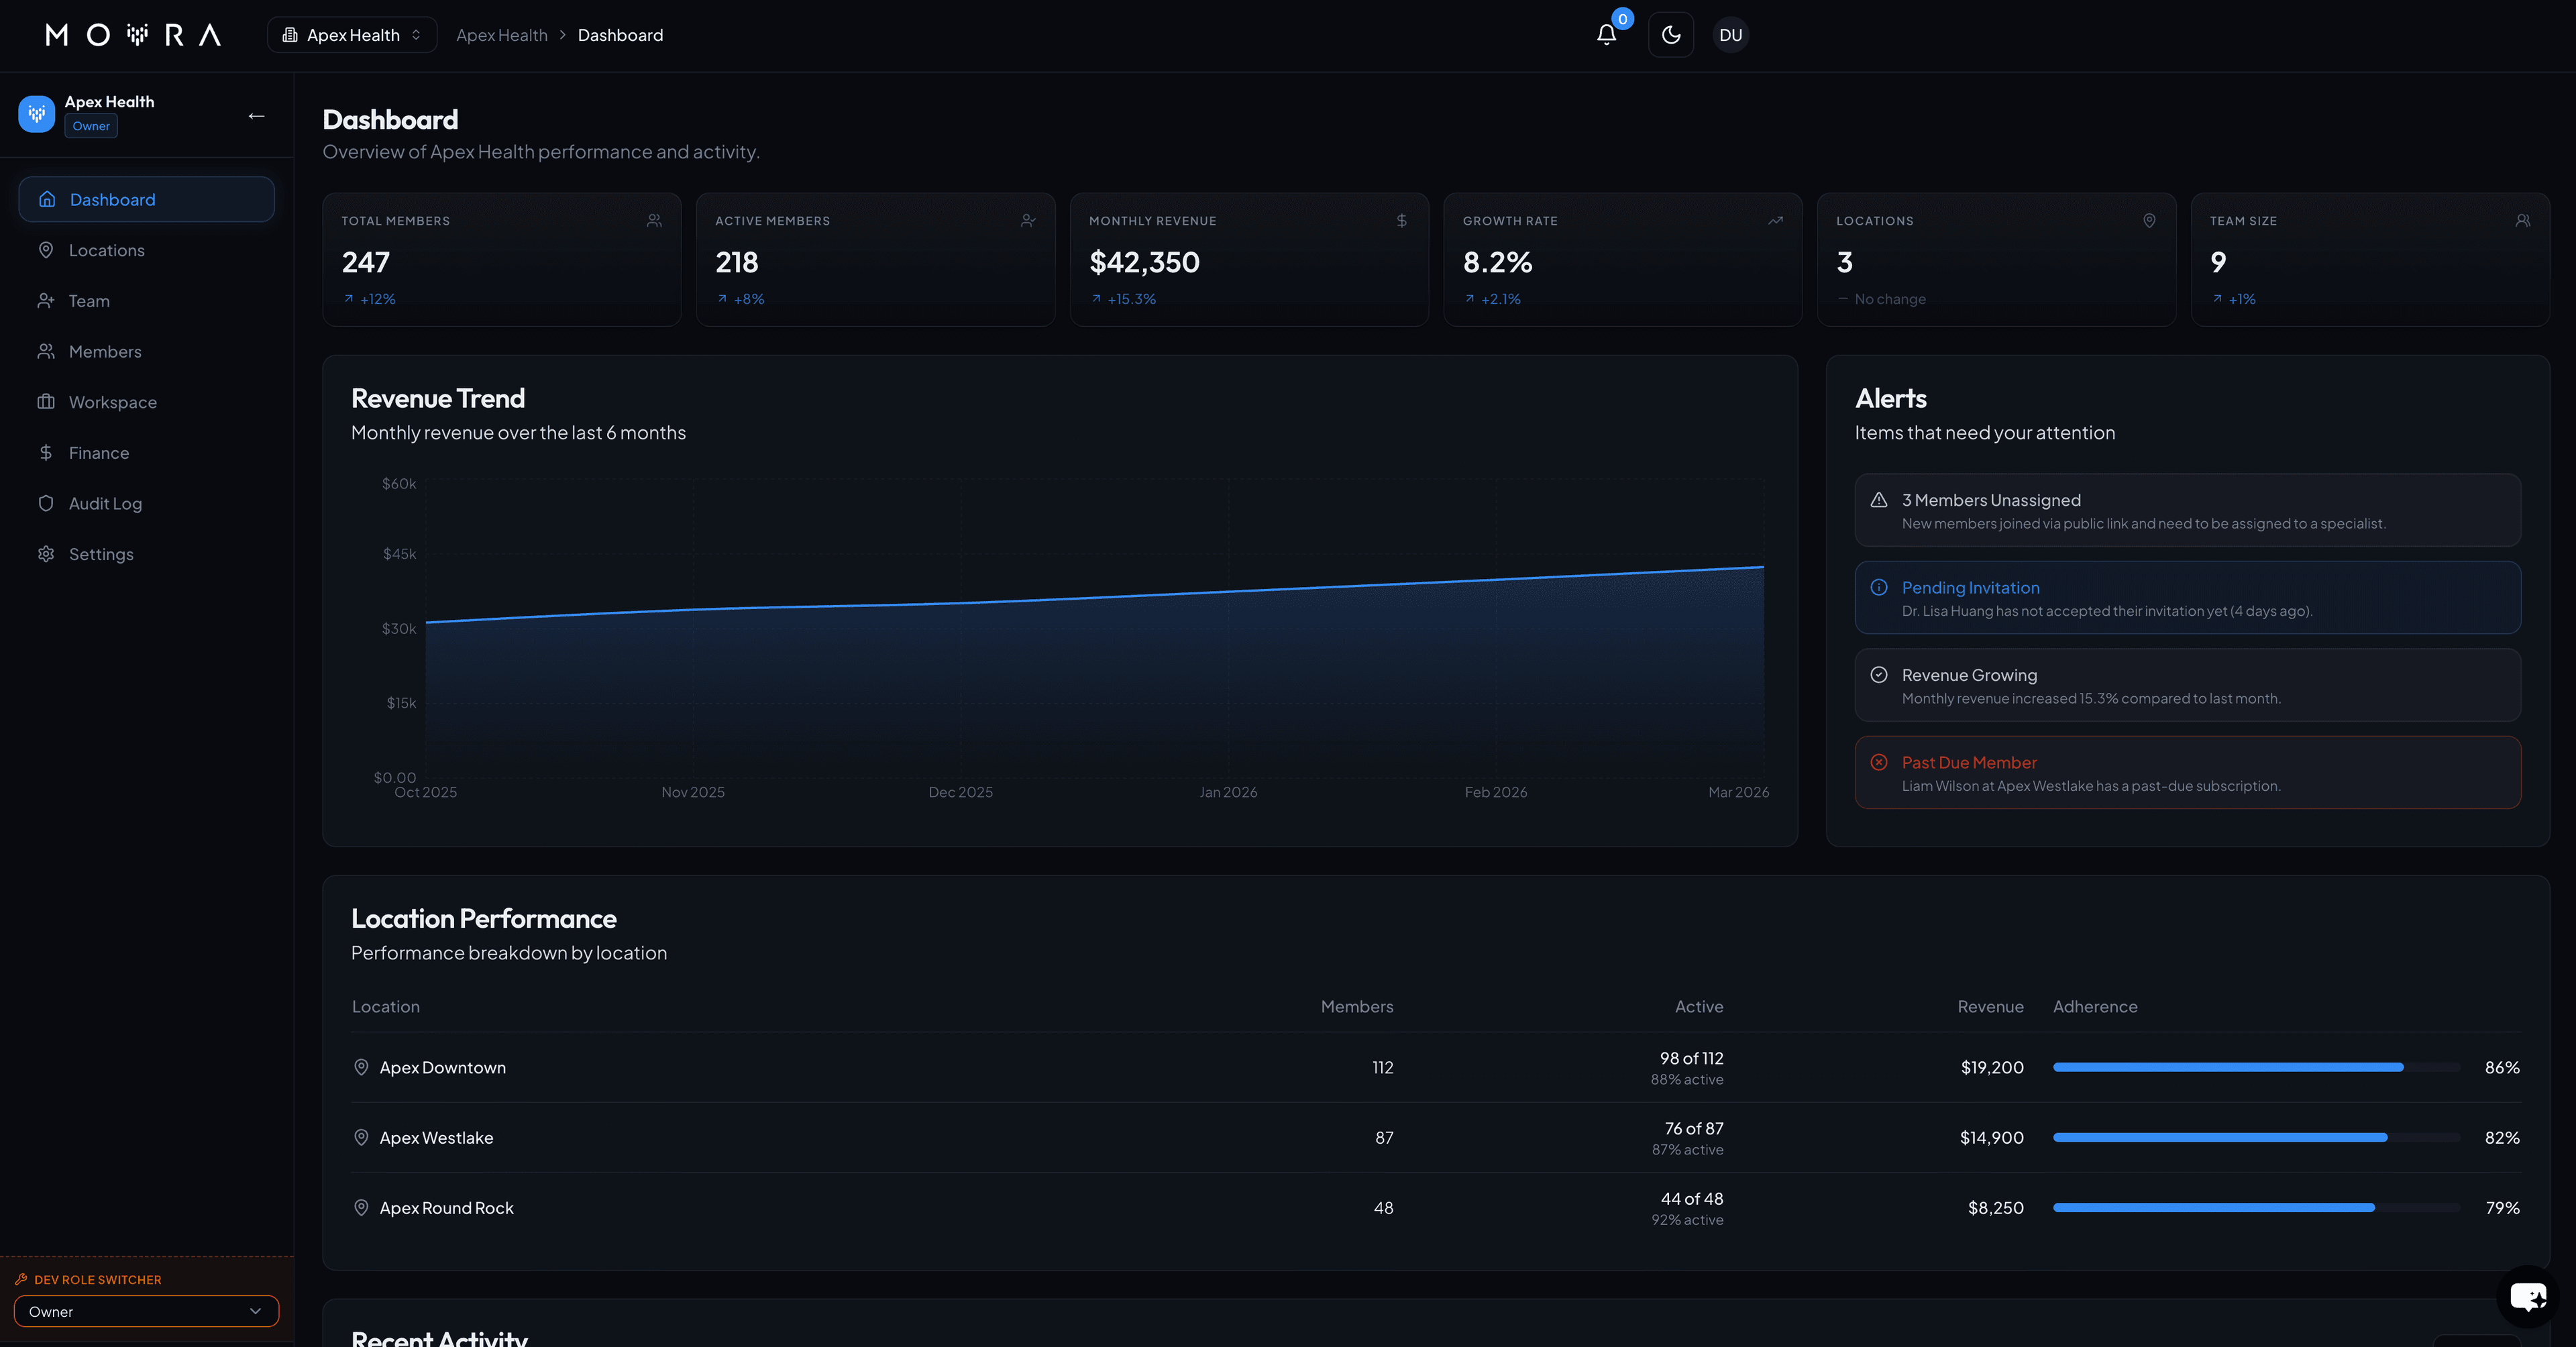The width and height of the screenshot is (2576, 1347).
Task: Open the Apex Health organization switcher
Action: pos(352,35)
